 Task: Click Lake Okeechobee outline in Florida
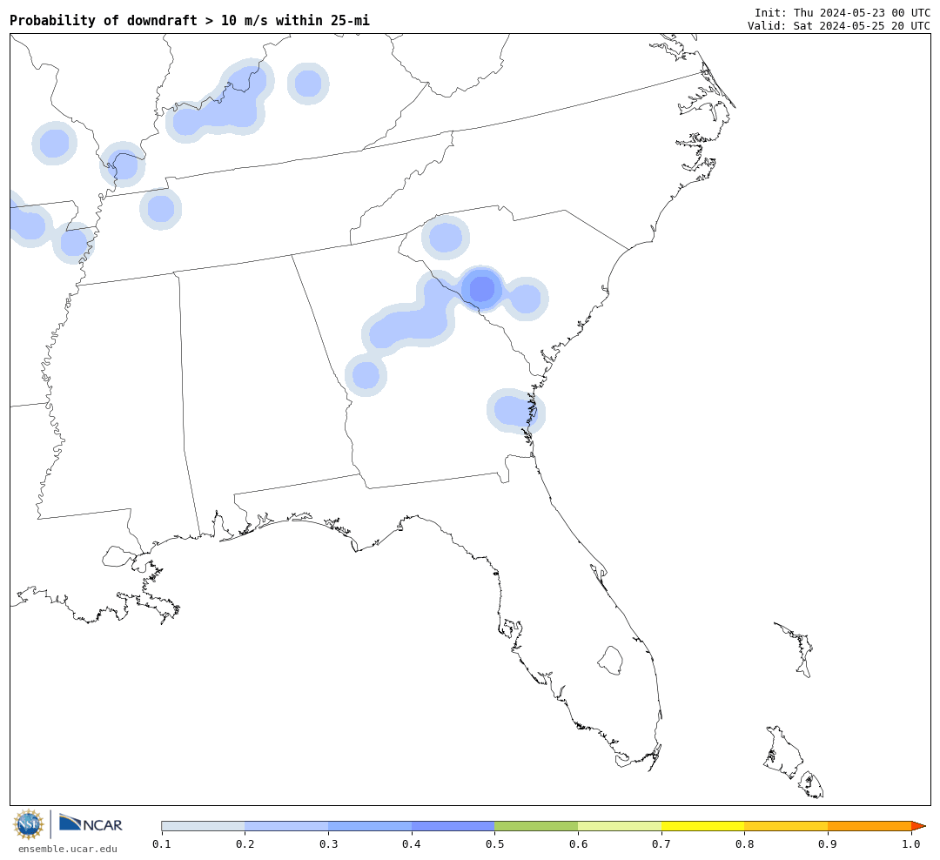click(610, 661)
